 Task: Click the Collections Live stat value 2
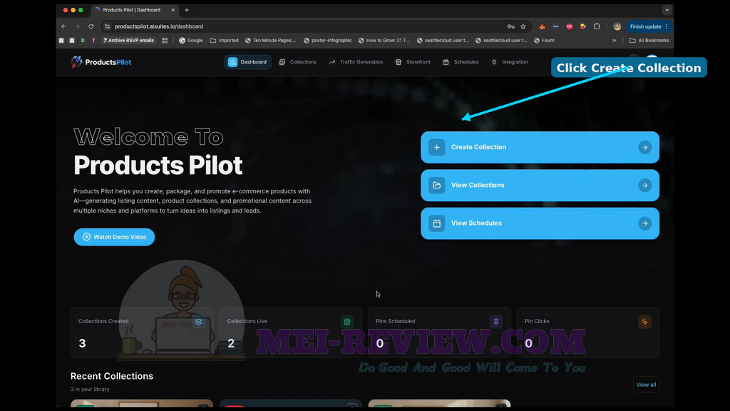pos(231,343)
